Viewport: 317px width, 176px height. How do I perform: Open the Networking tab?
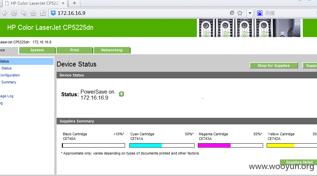tap(112, 50)
